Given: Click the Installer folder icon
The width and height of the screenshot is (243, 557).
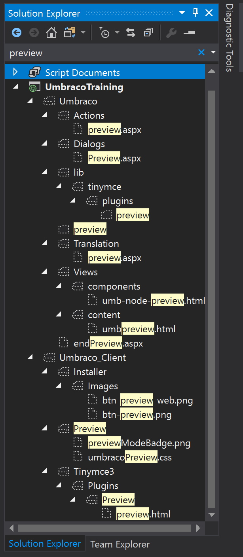Looking at the screenshot, I should click(x=64, y=372).
